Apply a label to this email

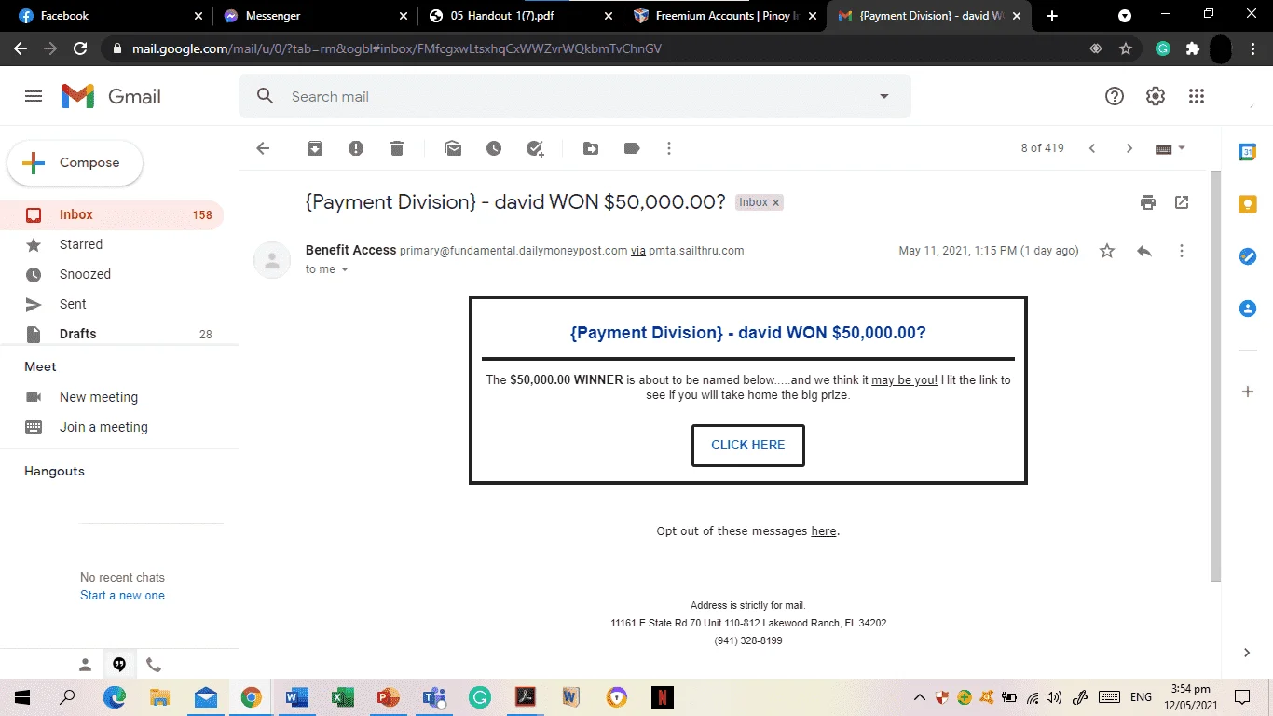tap(632, 148)
